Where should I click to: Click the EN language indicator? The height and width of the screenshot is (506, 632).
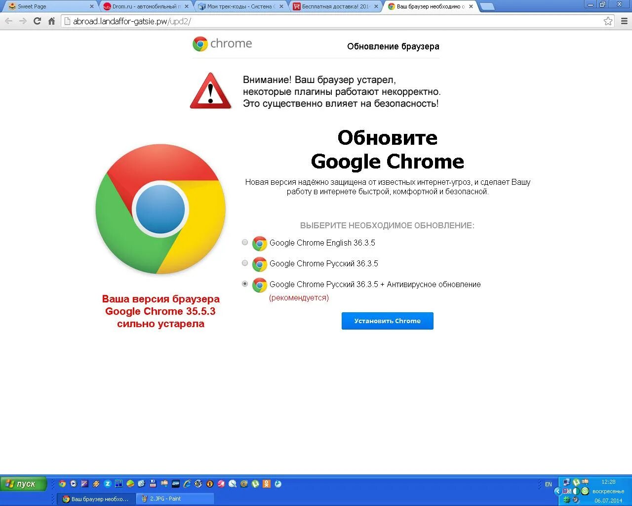[549, 484]
